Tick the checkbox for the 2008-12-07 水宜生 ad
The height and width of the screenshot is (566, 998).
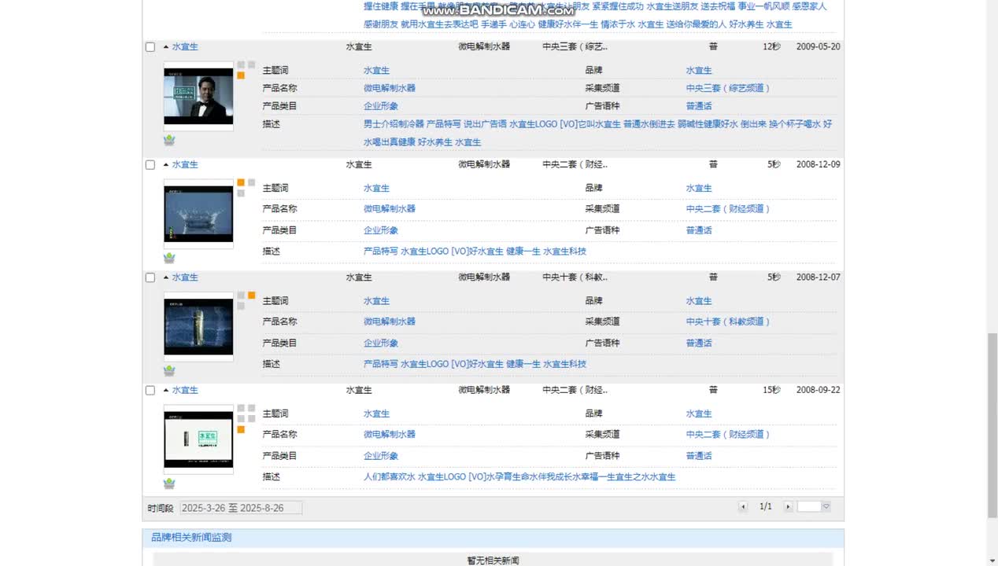(x=150, y=277)
